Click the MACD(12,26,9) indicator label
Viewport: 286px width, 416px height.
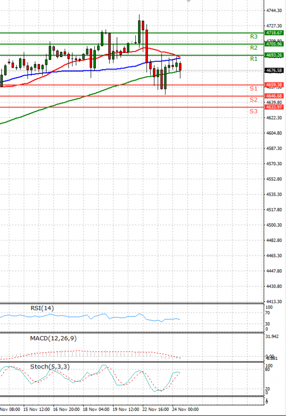[53, 338]
